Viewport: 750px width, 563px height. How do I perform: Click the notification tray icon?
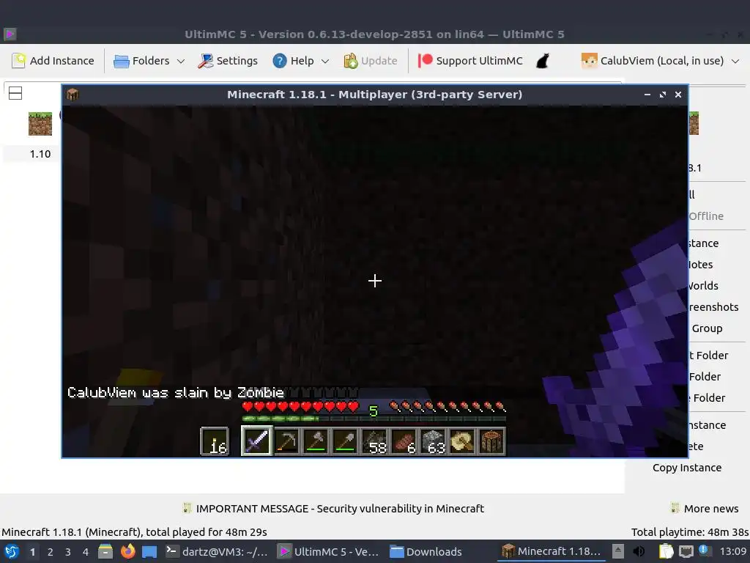[x=705, y=551]
